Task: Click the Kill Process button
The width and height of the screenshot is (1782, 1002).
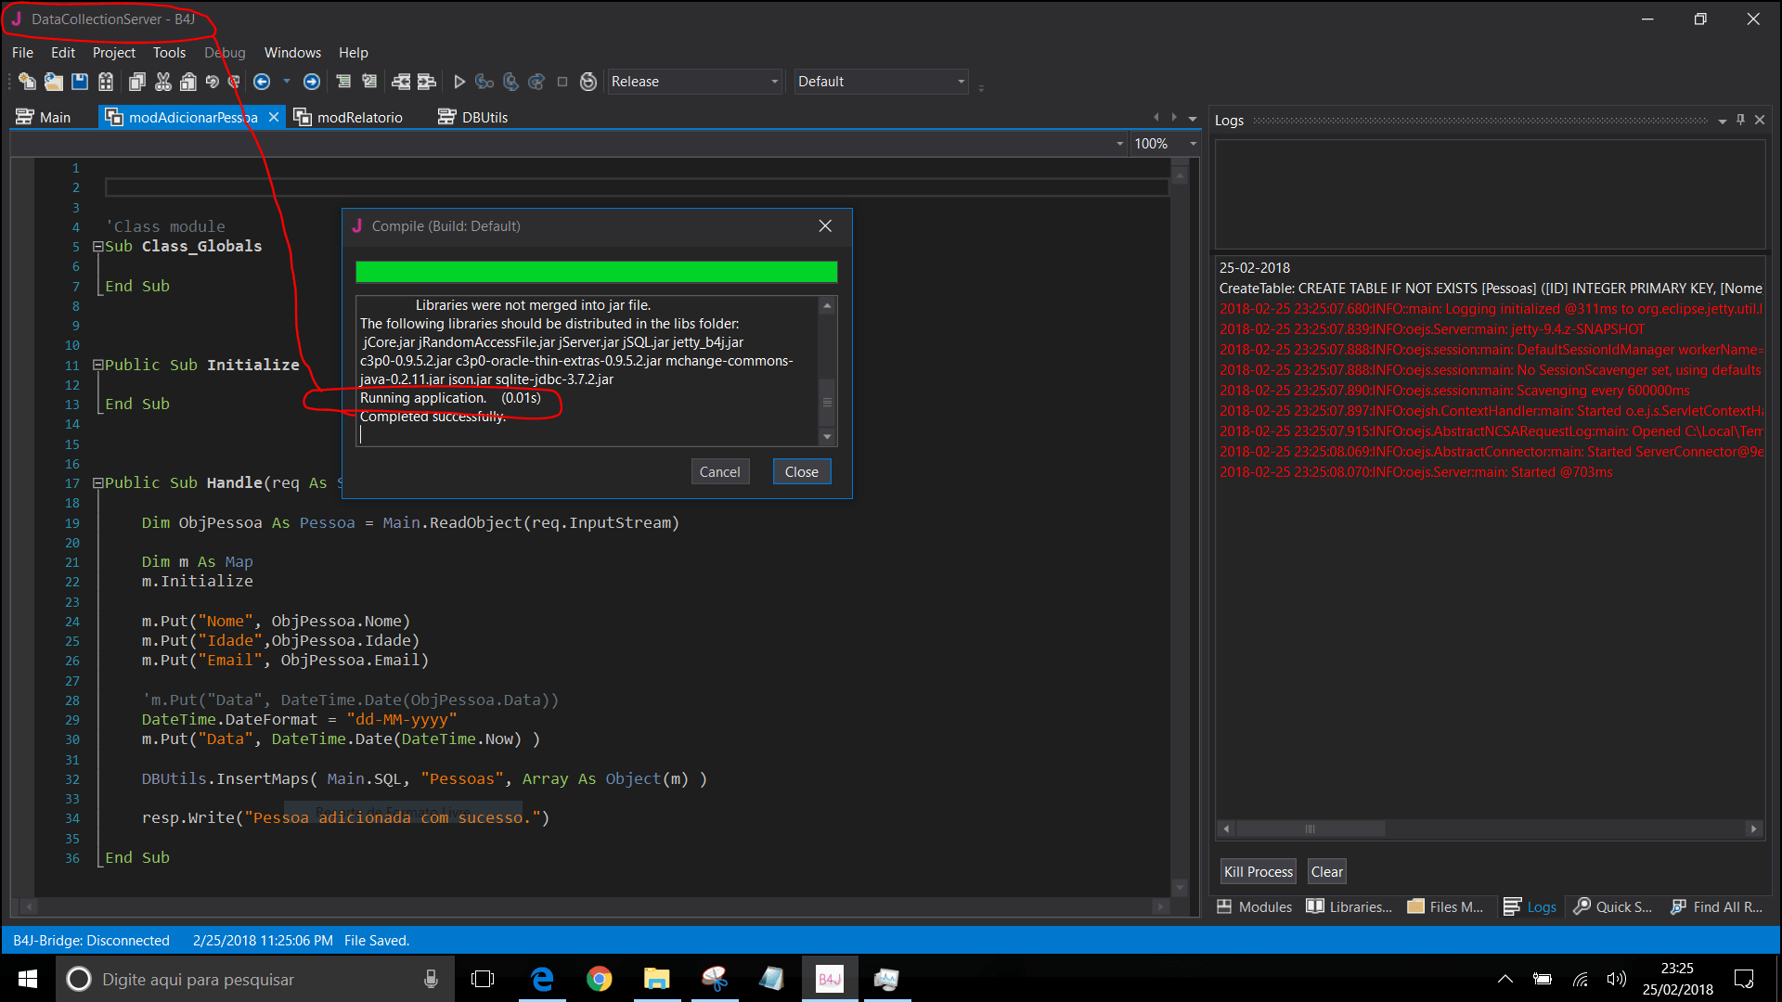Action: pos(1258,871)
